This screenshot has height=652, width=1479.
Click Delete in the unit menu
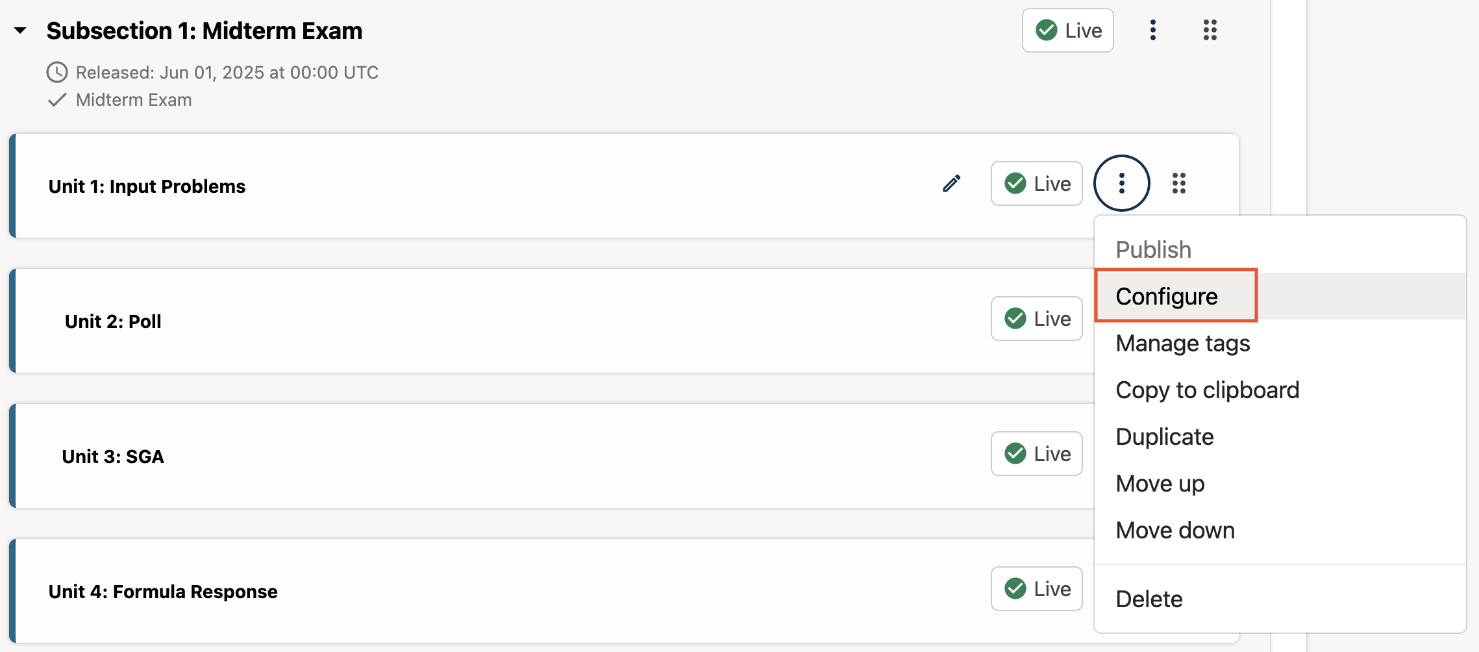pyautogui.click(x=1149, y=599)
